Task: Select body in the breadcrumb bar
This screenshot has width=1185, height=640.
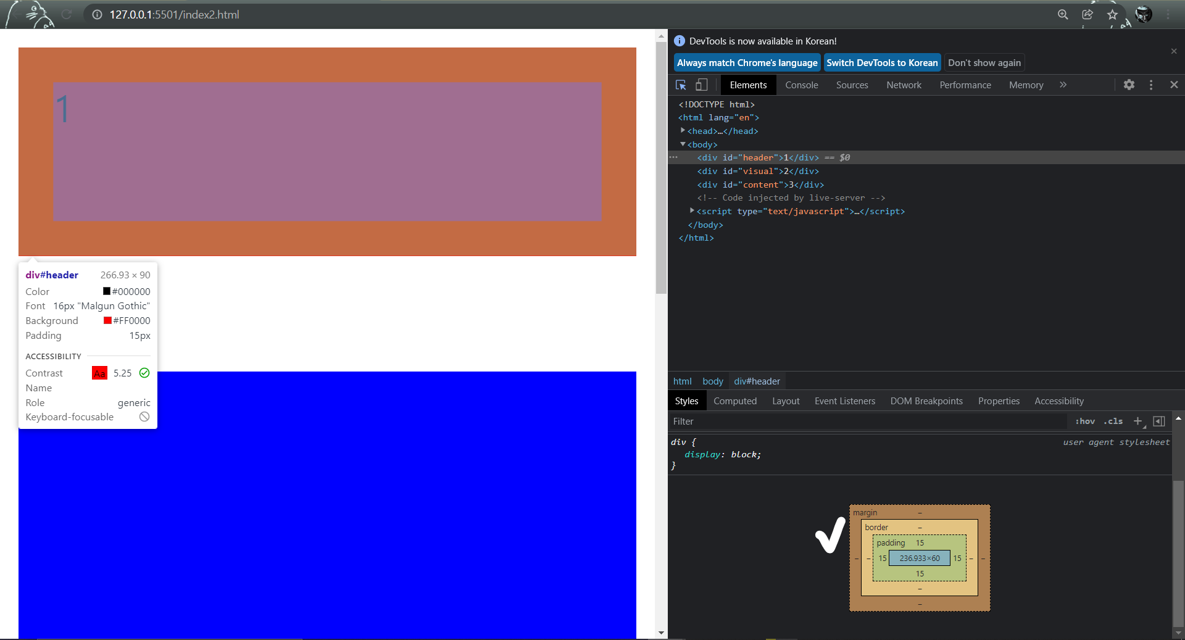Action: [x=712, y=381]
